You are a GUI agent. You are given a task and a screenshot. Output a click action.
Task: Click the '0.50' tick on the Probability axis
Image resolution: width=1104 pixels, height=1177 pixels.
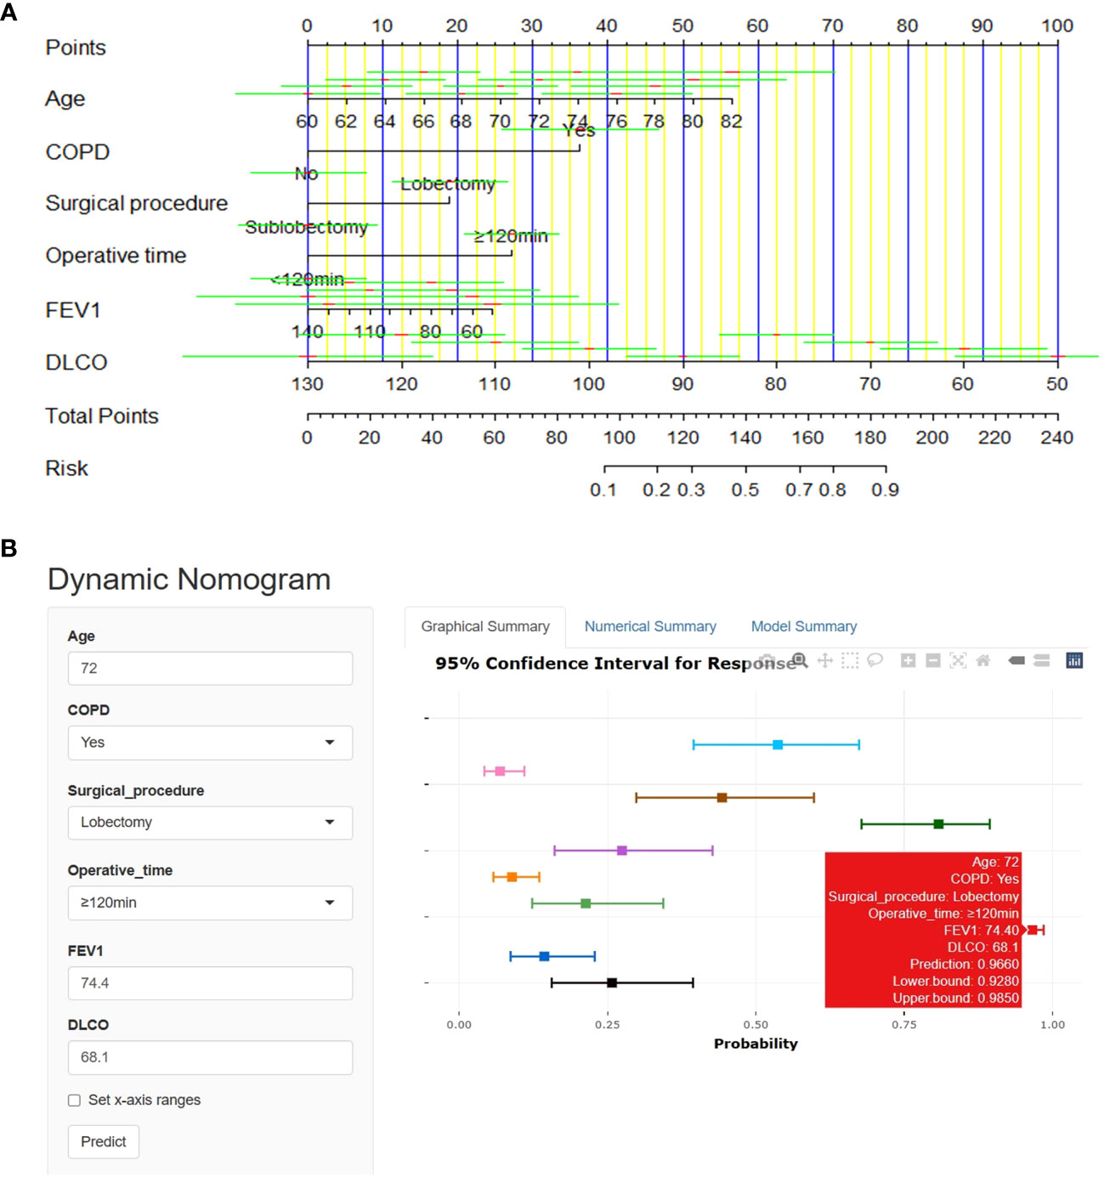(756, 1025)
